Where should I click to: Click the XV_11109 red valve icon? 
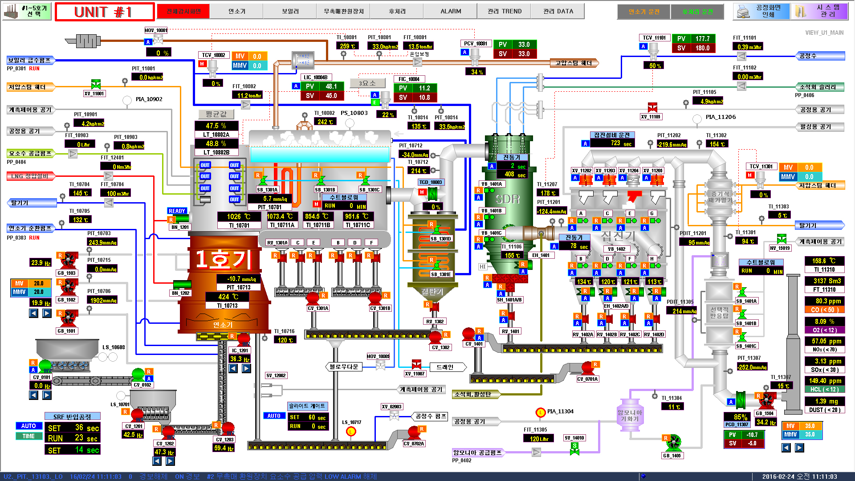point(652,107)
